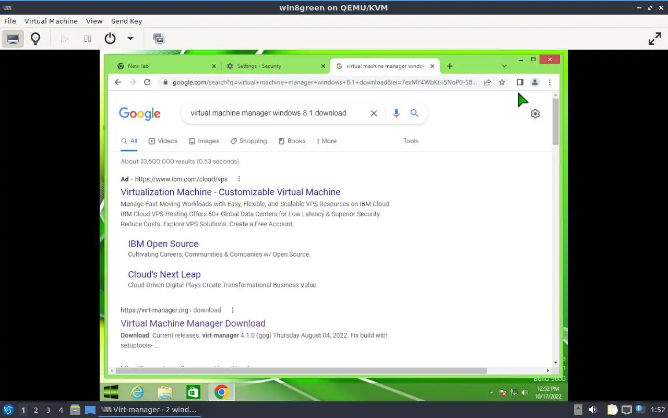The height and width of the screenshot is (418, 668).
Task: Open the Send Key menu
Action: [126, 21]
